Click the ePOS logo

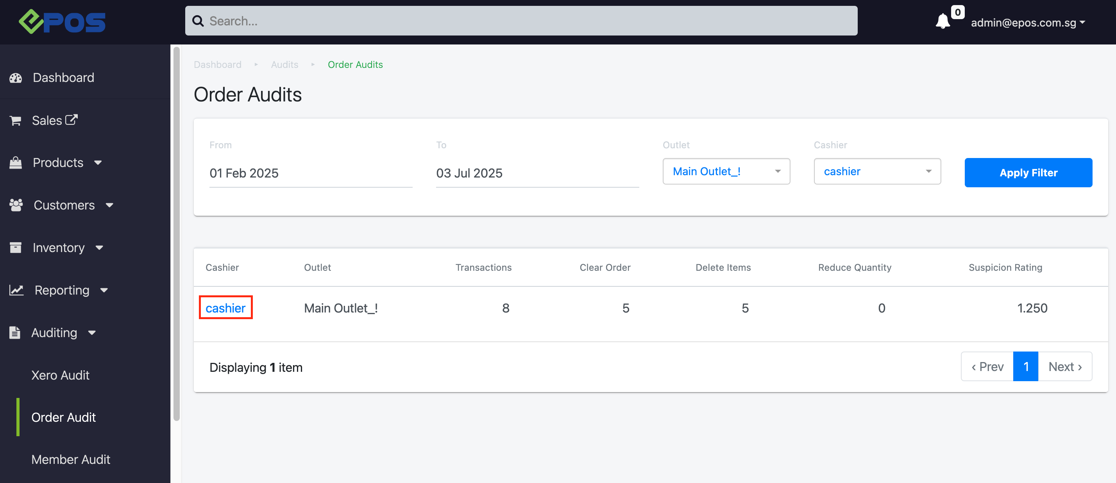click(x=62, y=21)
